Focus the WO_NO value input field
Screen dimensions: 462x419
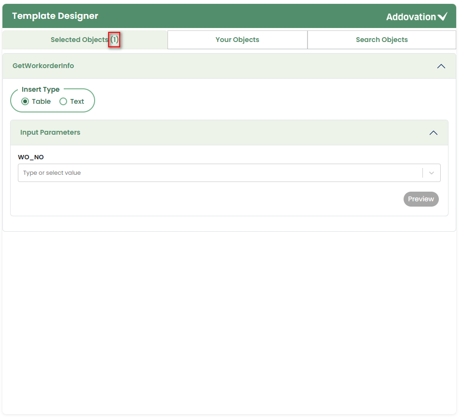217,173
